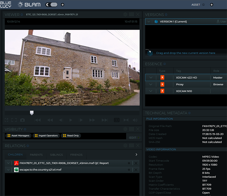
Task: Expand the escape.to.the.country.s21.e1.mxf relation row
Action: (x=8, y=170)
